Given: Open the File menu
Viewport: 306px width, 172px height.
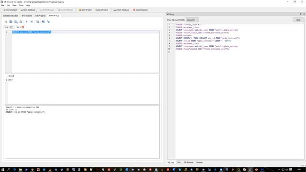Looking at the screenshot, I should click(x=3, y=5).
